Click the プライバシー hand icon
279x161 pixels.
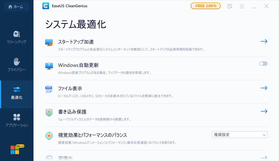click(16, 61)
